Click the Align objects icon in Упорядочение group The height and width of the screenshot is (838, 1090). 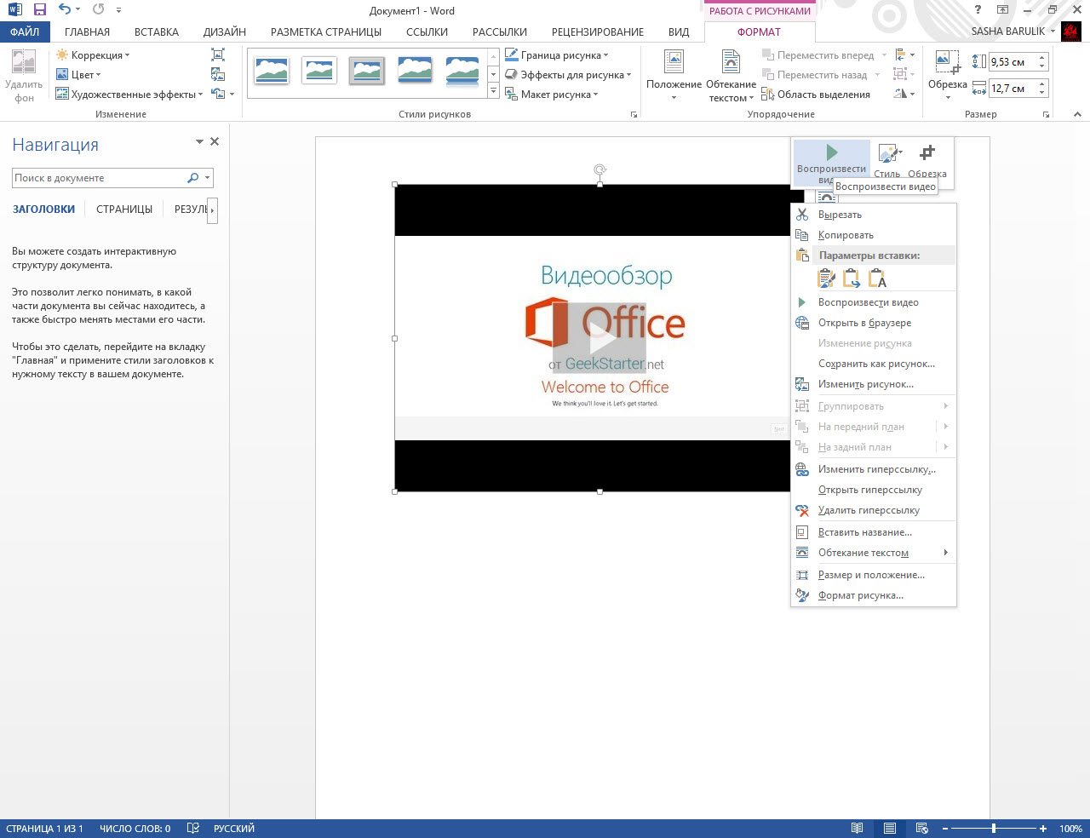900,55
